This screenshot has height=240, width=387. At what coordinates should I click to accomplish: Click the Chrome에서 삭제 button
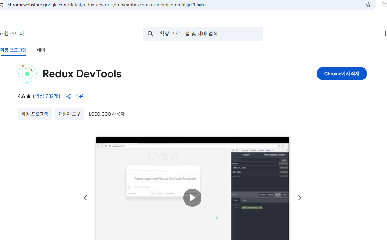(x=342, y=73)
